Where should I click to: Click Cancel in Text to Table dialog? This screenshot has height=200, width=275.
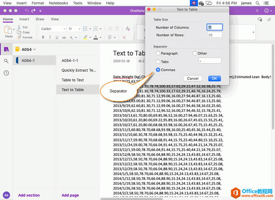(x=193, y=78)
